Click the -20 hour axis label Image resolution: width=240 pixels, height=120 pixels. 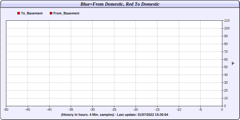coord(136,109)
